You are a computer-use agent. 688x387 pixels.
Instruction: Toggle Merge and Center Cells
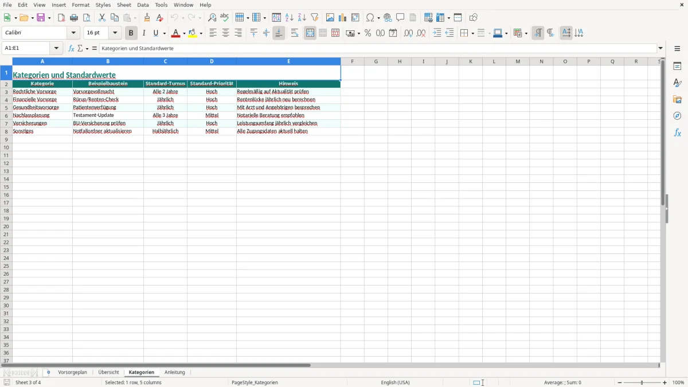tap(310, 33)
